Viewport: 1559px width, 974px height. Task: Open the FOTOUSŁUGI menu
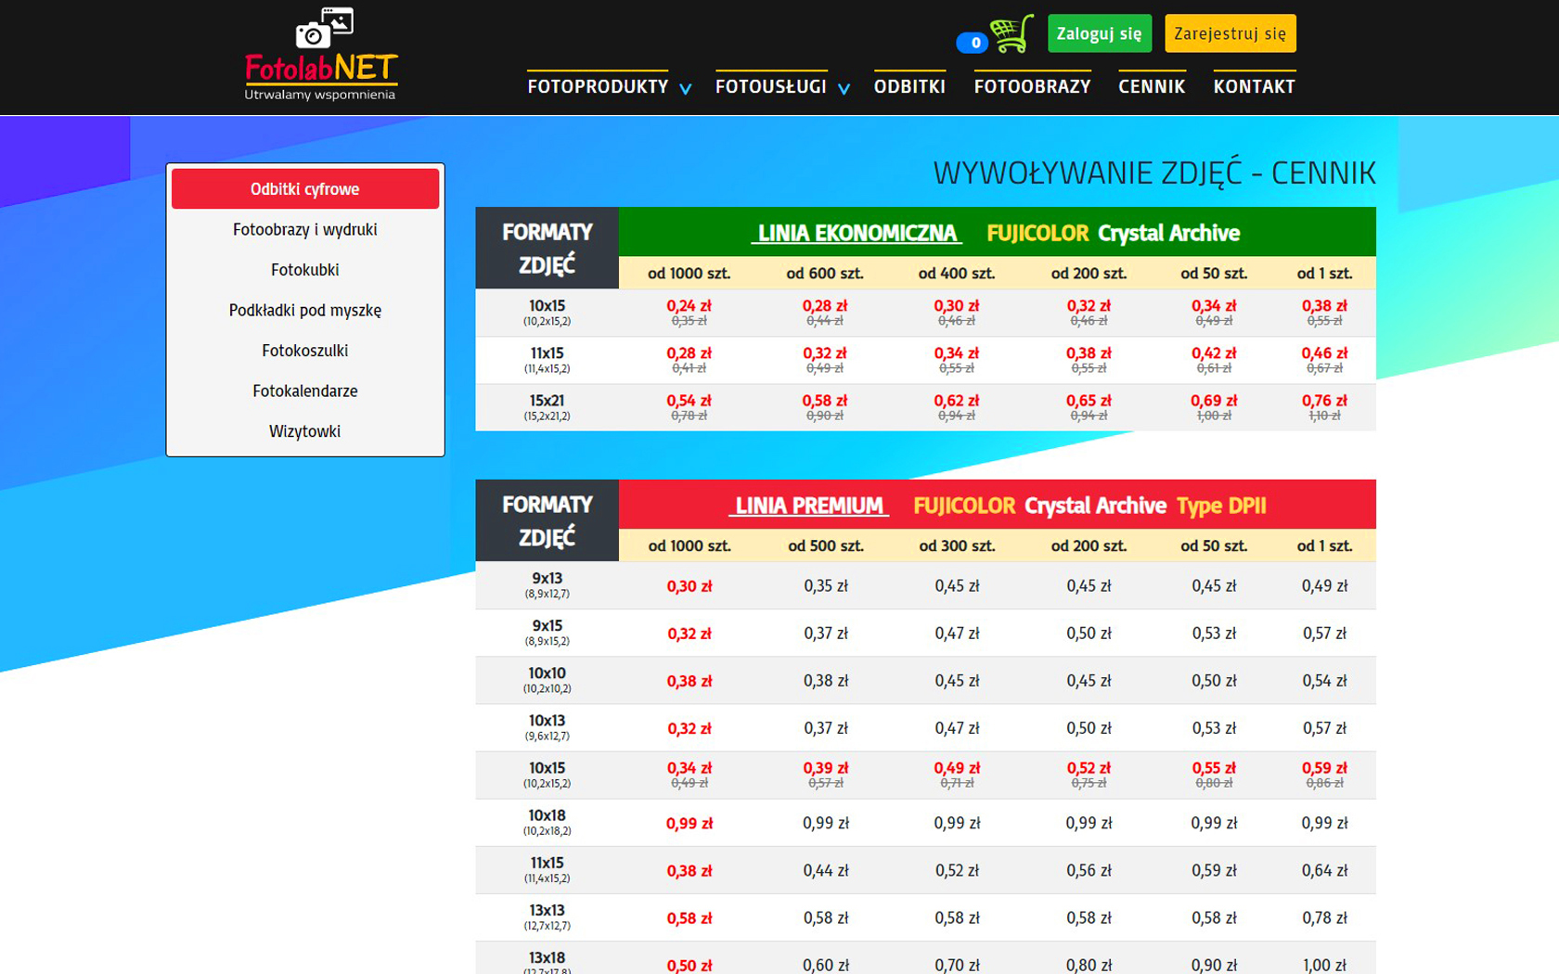click(x=770, y=86)
